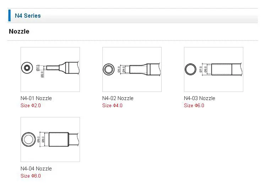Click the N4-03 Nozzle product name

point(200,98)
